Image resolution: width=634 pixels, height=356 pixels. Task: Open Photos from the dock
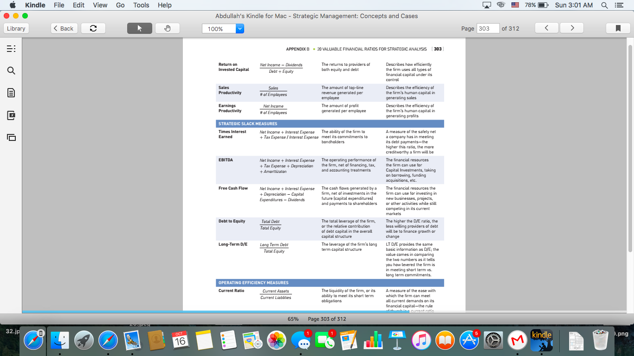pos(277,341)
